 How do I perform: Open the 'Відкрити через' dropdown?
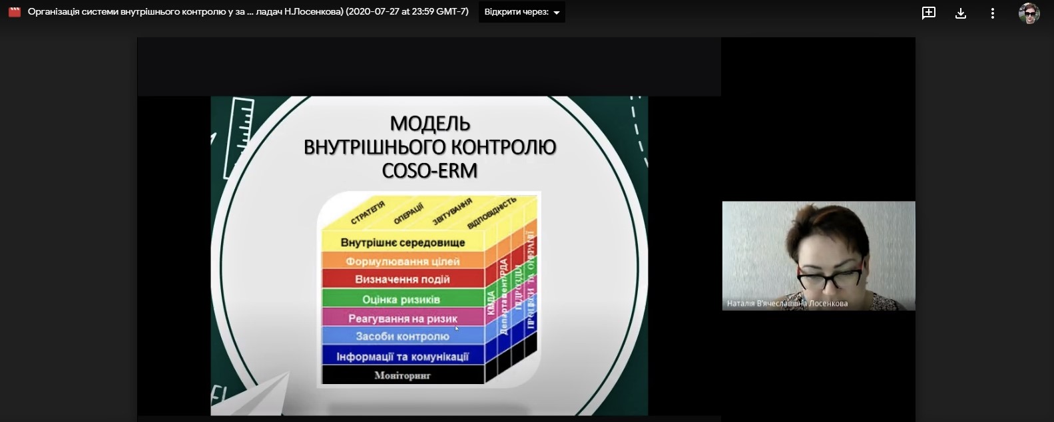522,12
